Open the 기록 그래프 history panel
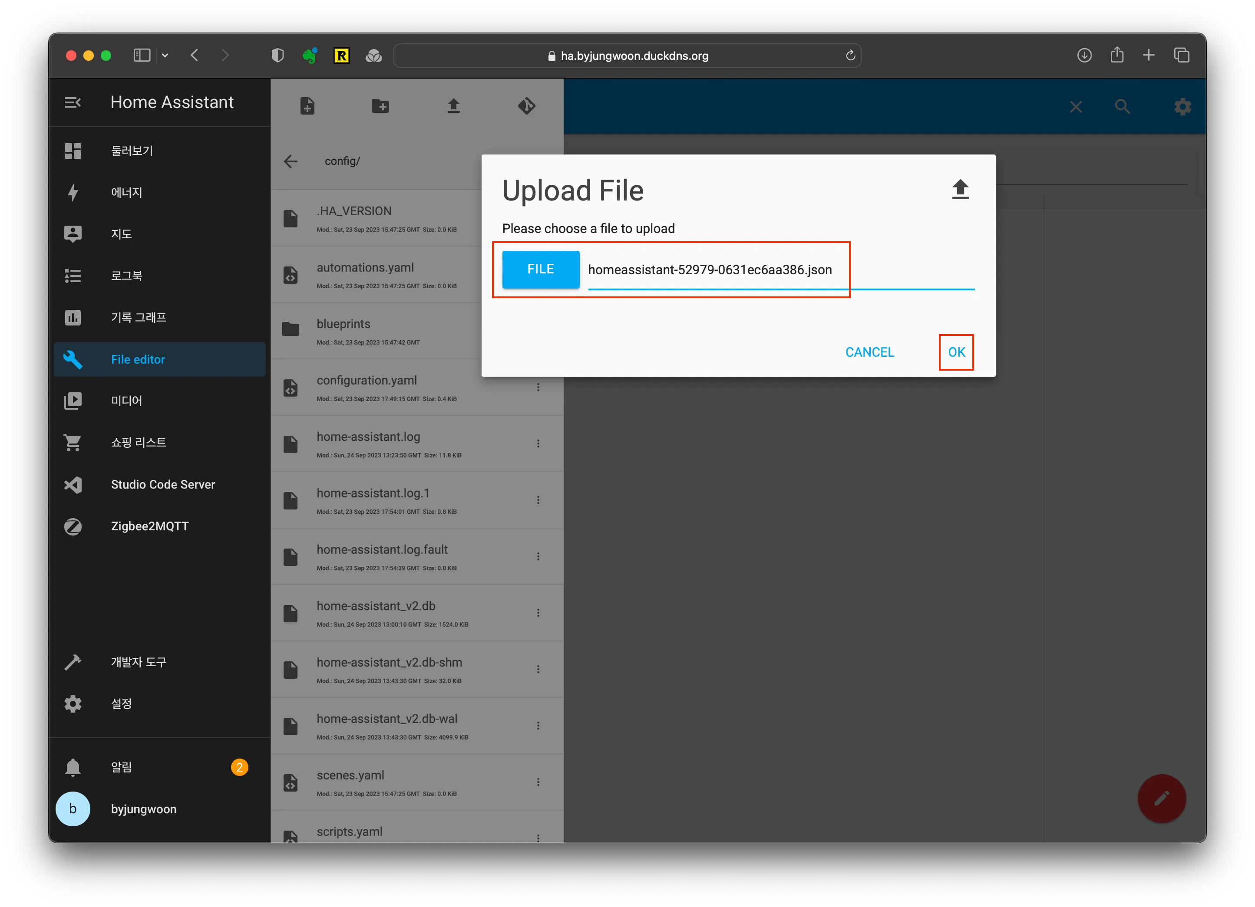This screenshot has height=907, width=1255. click(159, 318)
